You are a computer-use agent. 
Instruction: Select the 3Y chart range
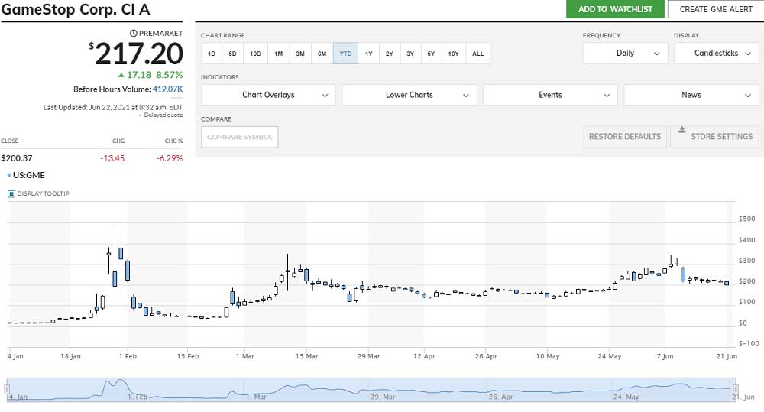pos(410,54)
